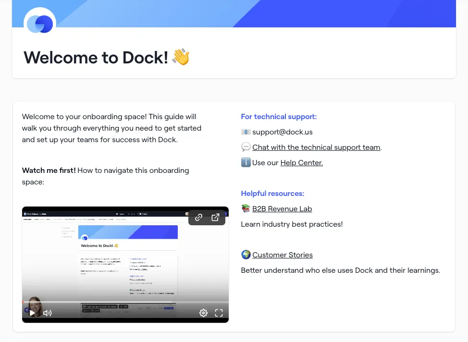This screenshot has width=468, height=342.
Task: Open the Help Center link
Action: pos(301,163)
